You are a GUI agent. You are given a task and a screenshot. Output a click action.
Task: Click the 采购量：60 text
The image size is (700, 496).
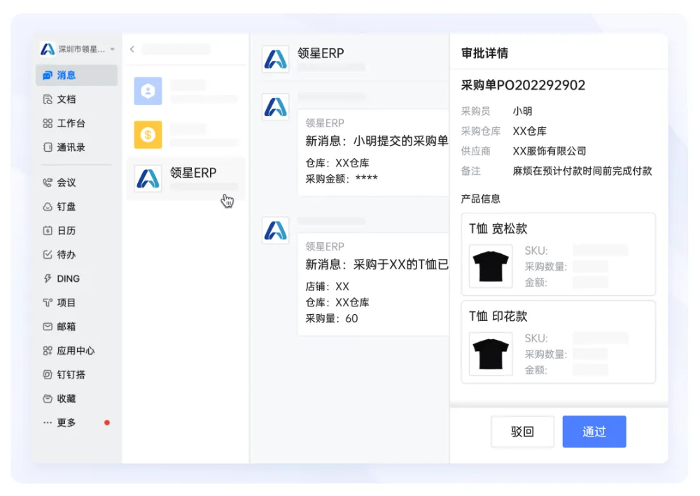click(x=332, y=318)
